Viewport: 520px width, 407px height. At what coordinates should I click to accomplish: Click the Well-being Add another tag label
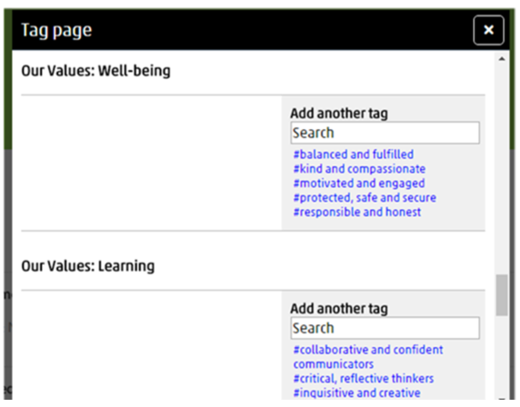pos(339,114)
